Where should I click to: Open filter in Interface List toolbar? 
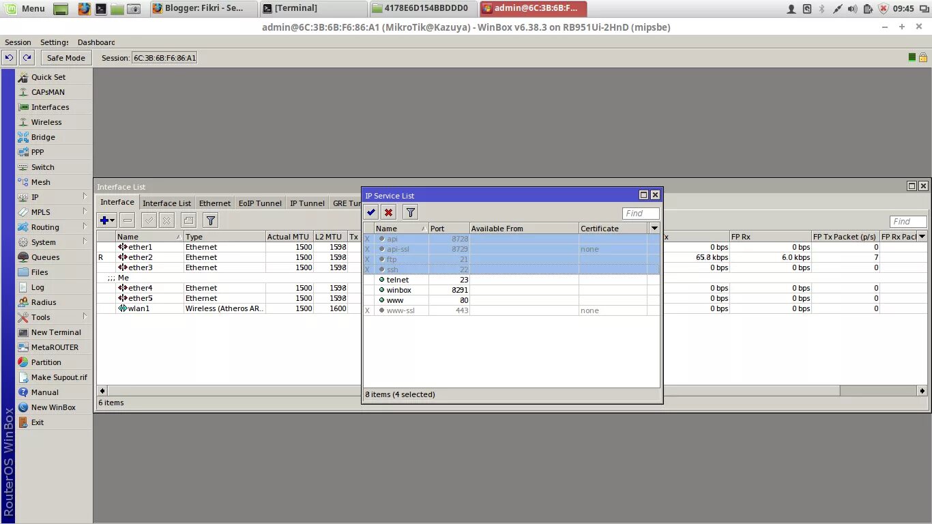point(211,220)
